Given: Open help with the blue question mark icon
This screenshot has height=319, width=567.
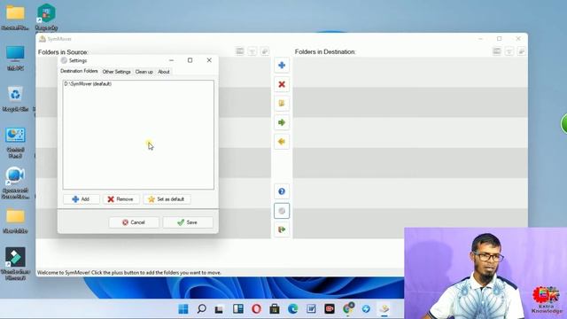Looking at the screenshot, I should coord(282,191).
